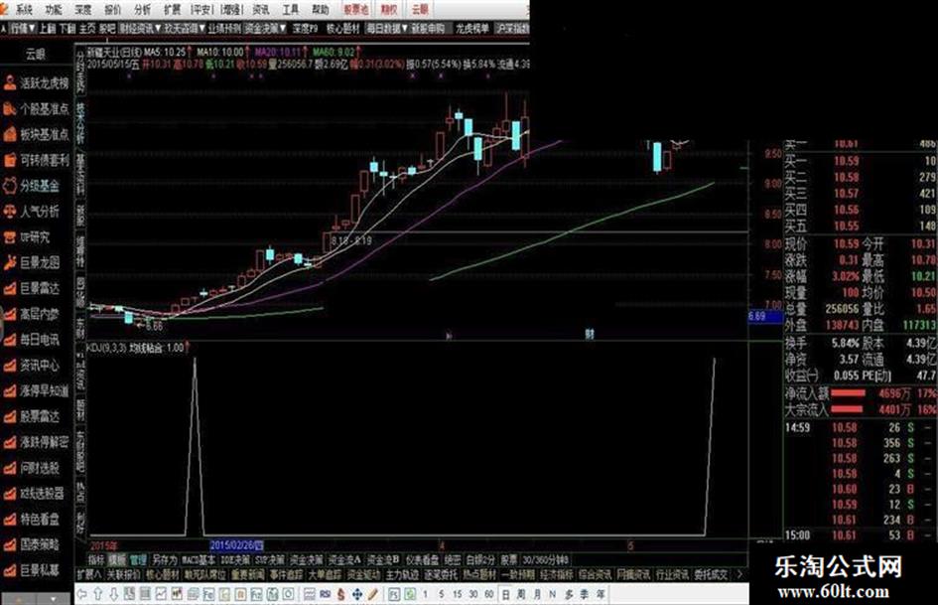Screen dimensions: 938x605
Task: Open 巨景龙图 in the sidebar
Action: tap(31, 262)
